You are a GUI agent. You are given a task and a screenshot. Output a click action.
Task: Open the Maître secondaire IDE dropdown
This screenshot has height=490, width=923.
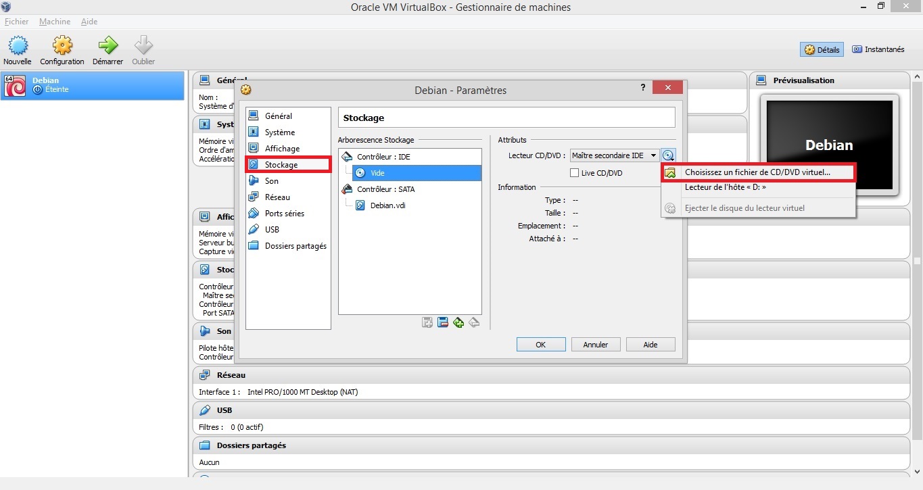pos(614,155)
